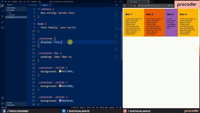
Task: Click the editor vertical scrollbar
Action: (x=122, y=36)
